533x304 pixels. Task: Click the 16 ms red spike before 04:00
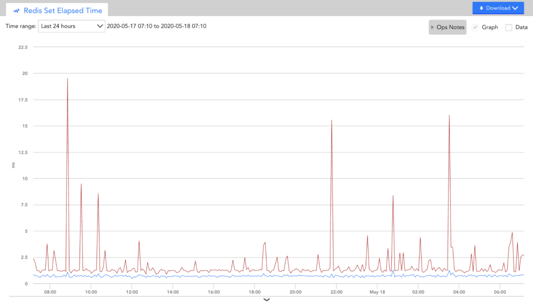(449, 116)
